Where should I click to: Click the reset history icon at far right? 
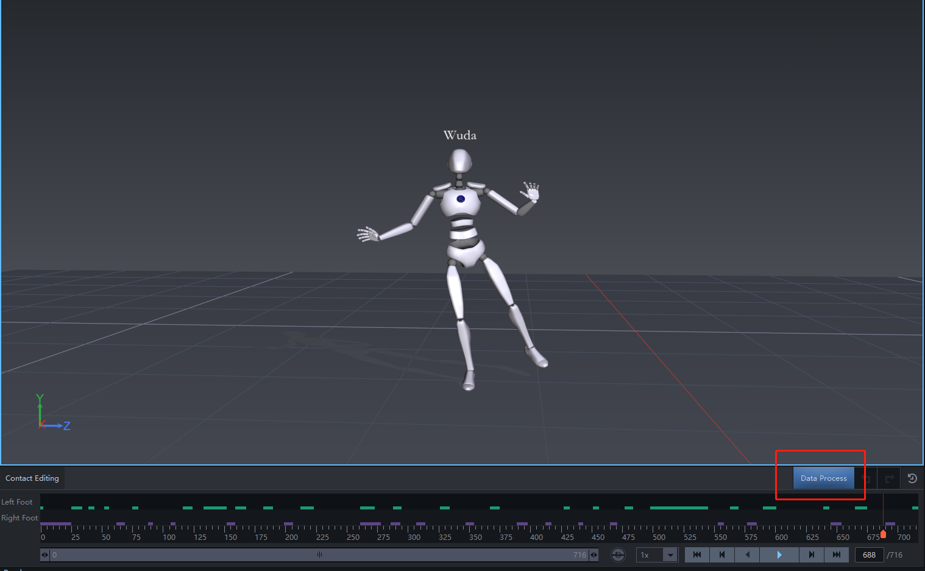912,478
